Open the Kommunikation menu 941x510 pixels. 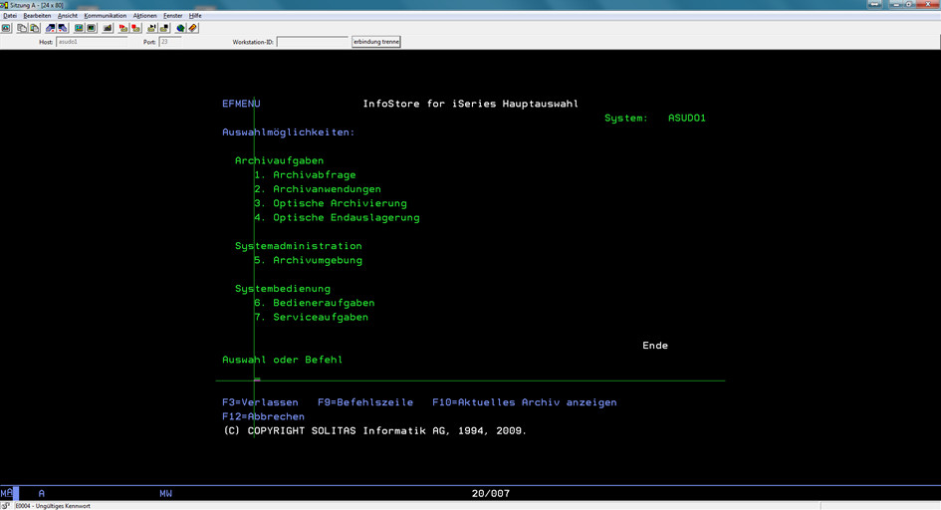(x=105, y=16)
